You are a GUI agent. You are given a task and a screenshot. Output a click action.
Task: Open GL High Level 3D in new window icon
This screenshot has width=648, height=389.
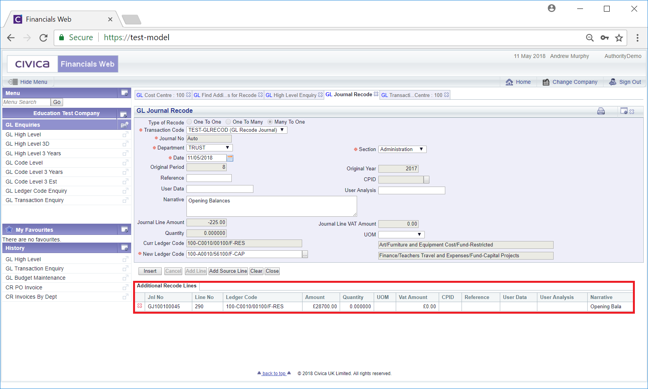click(x=125, y=144)
